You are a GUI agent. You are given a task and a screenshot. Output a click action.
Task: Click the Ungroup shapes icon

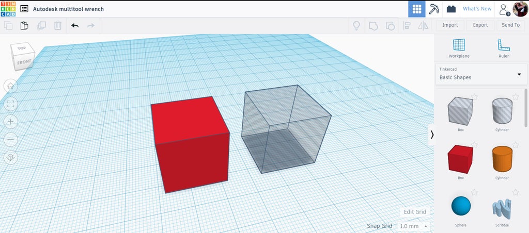click(390, 26)
